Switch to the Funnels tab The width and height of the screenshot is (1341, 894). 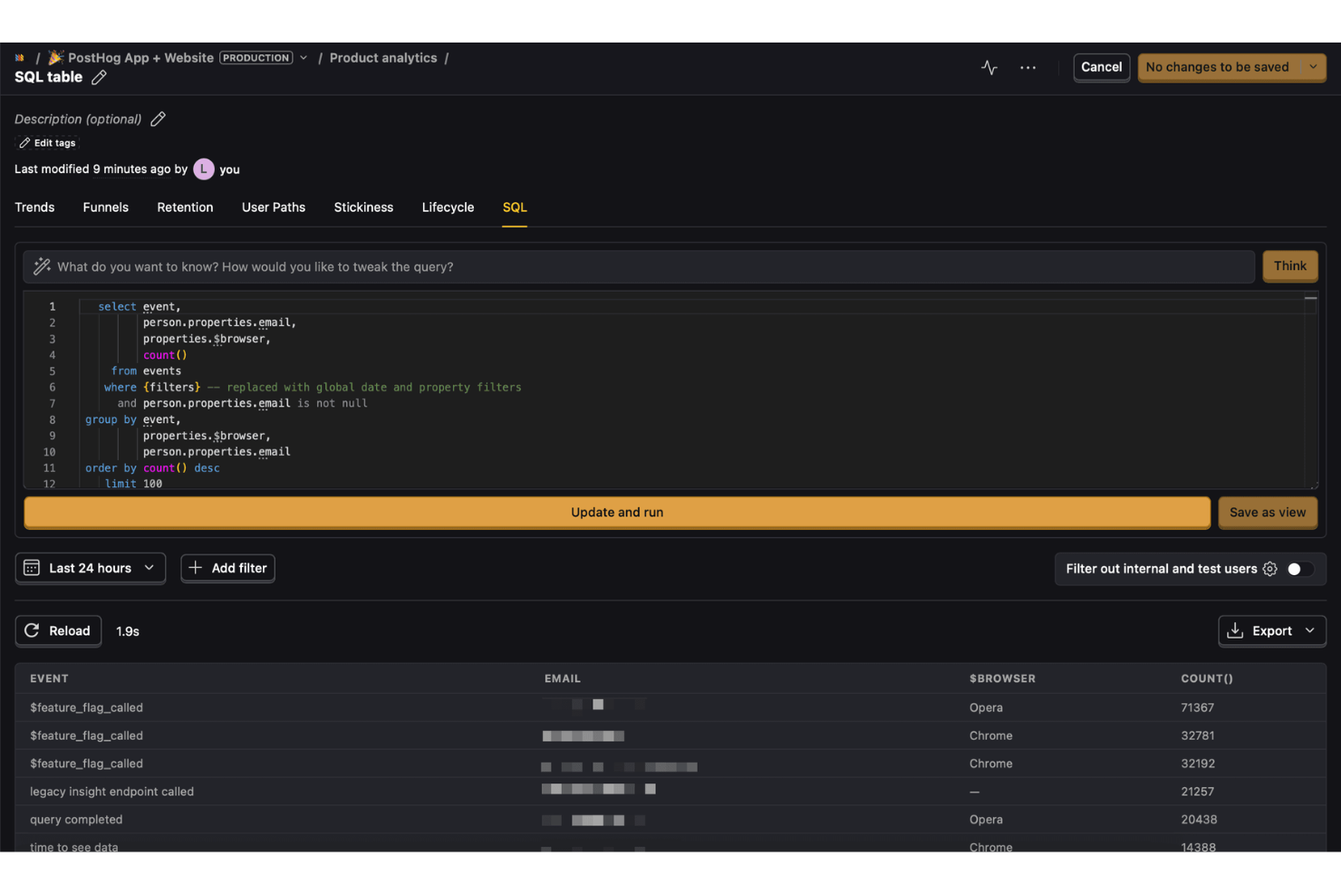pyautogui.click(x=105, y=207)
